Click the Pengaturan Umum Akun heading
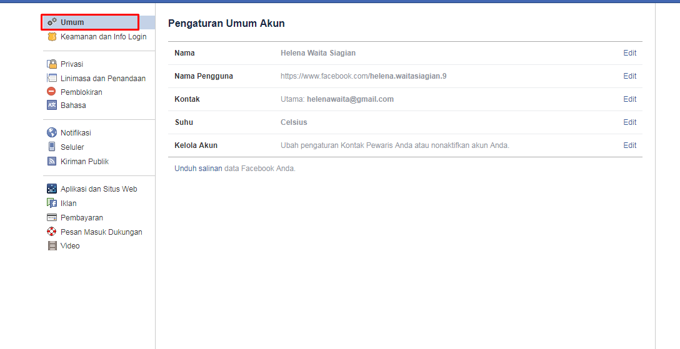The image size is (680, 349). pos(226,23)
